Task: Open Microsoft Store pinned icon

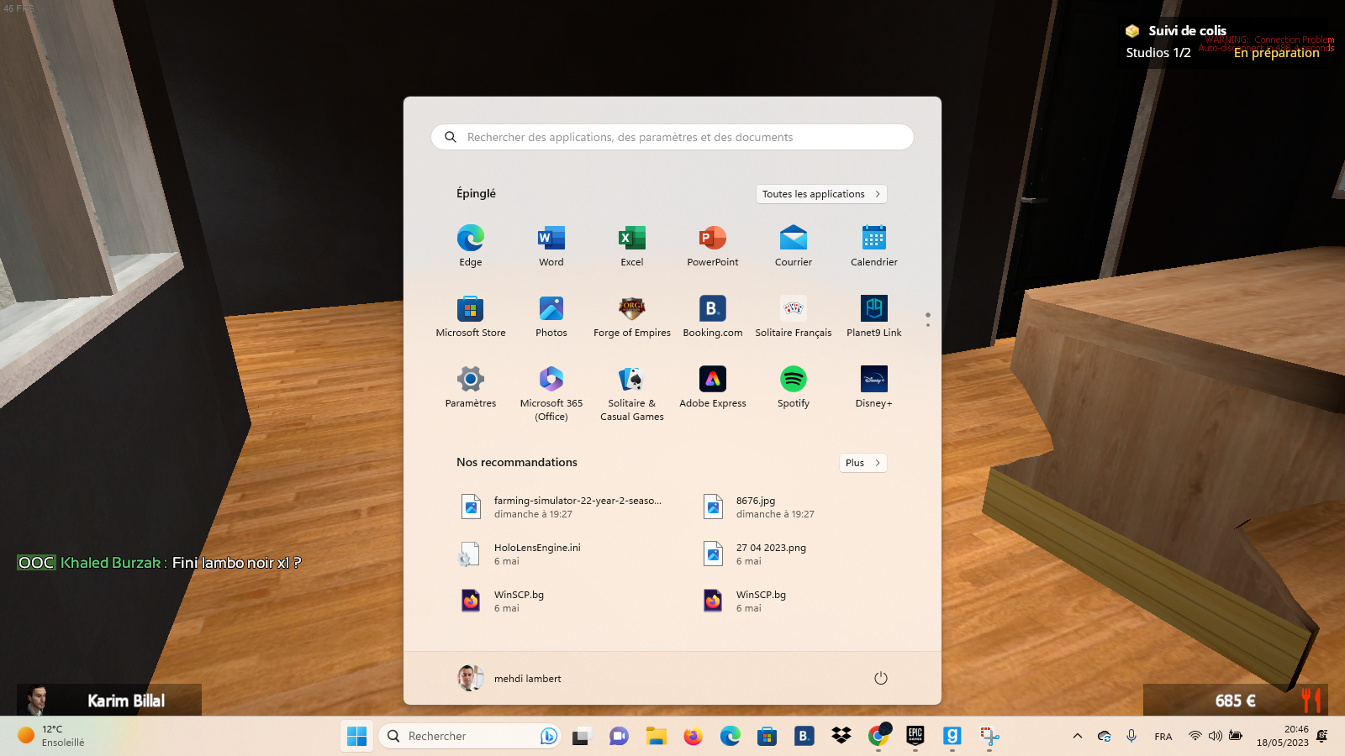Action: (471, 310)
